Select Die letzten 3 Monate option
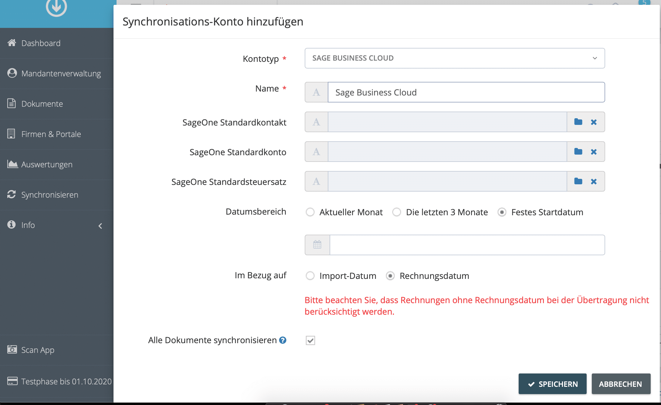This screenshot has height=405, width=661. click(x=396, y=212)
